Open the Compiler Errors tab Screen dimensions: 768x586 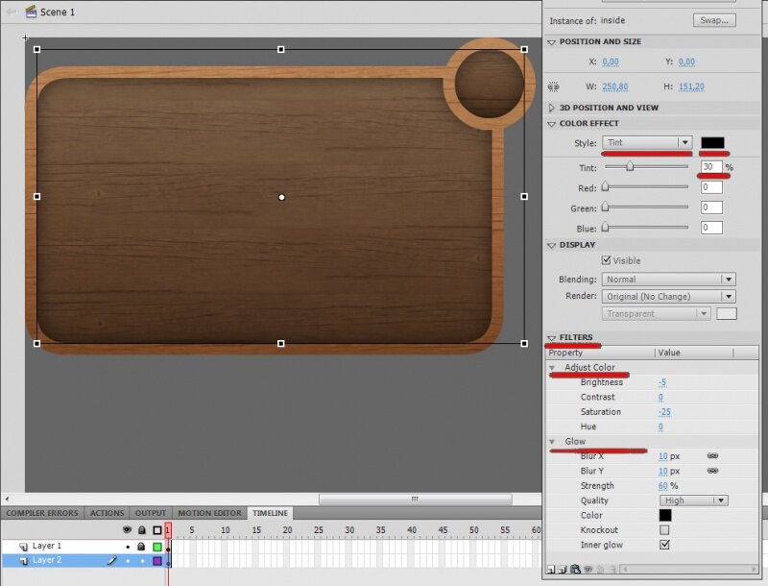(42, 513)
